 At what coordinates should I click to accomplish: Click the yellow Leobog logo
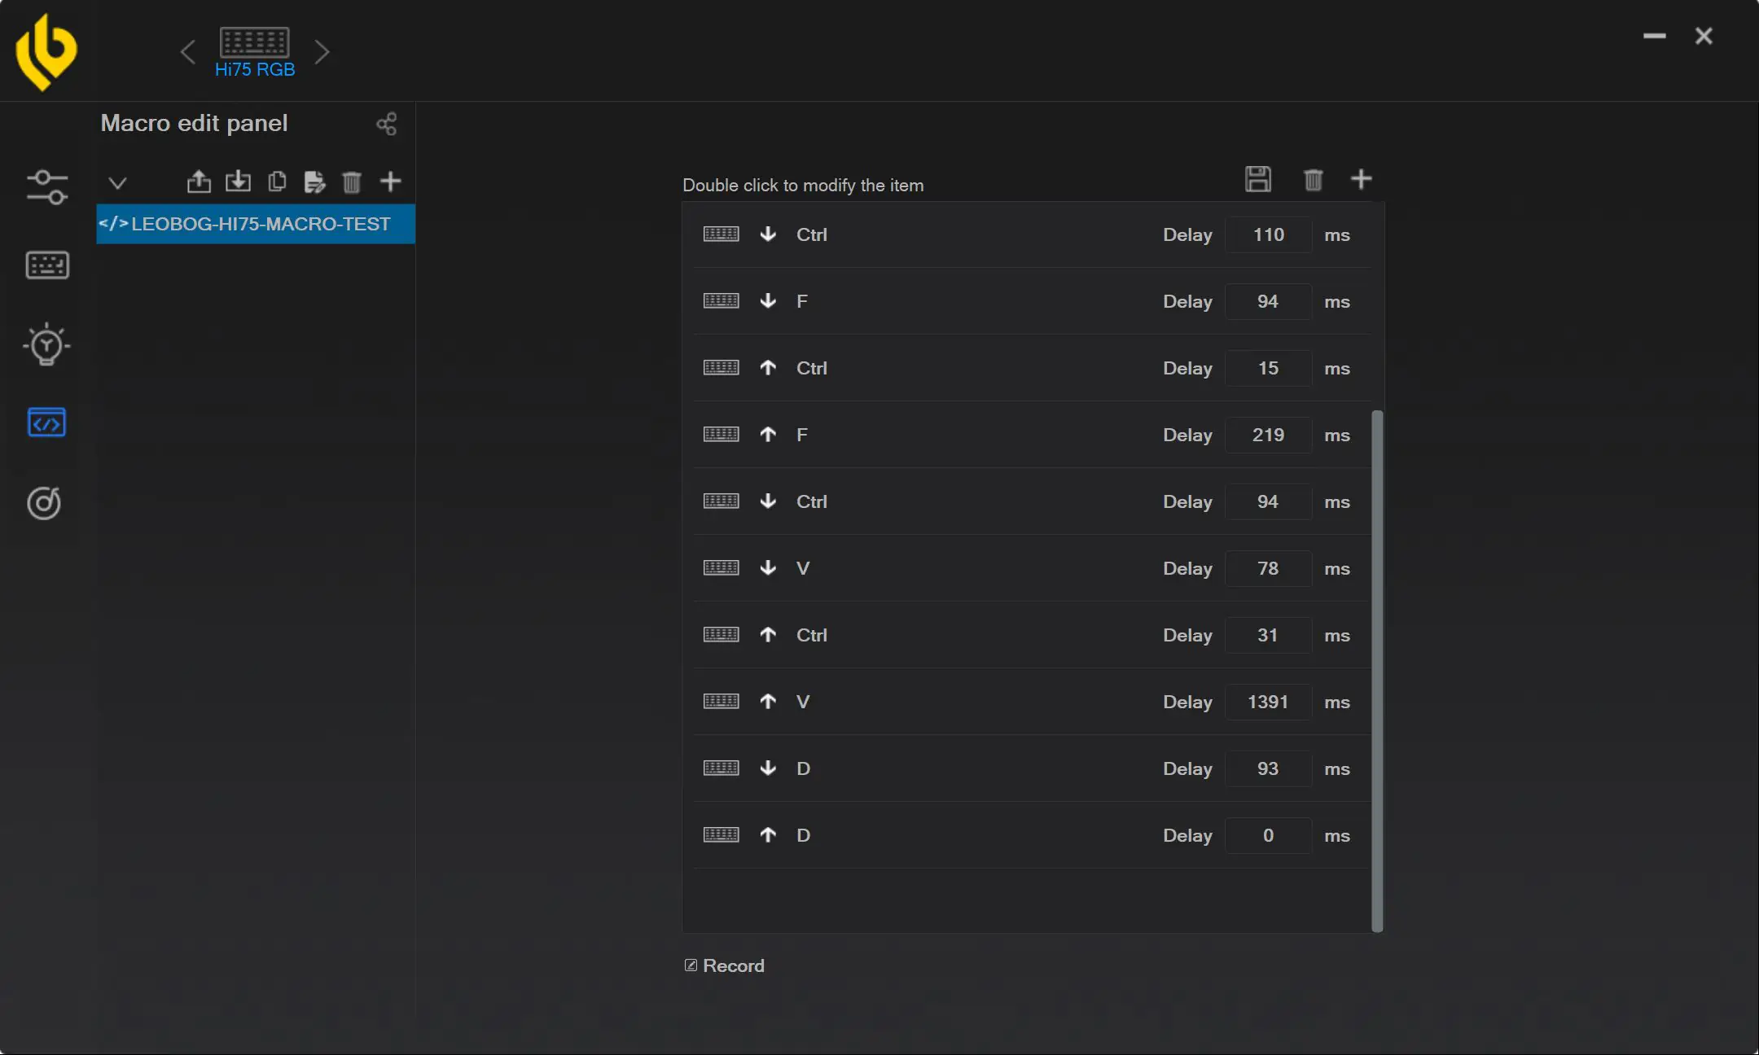tap(46, 51)
